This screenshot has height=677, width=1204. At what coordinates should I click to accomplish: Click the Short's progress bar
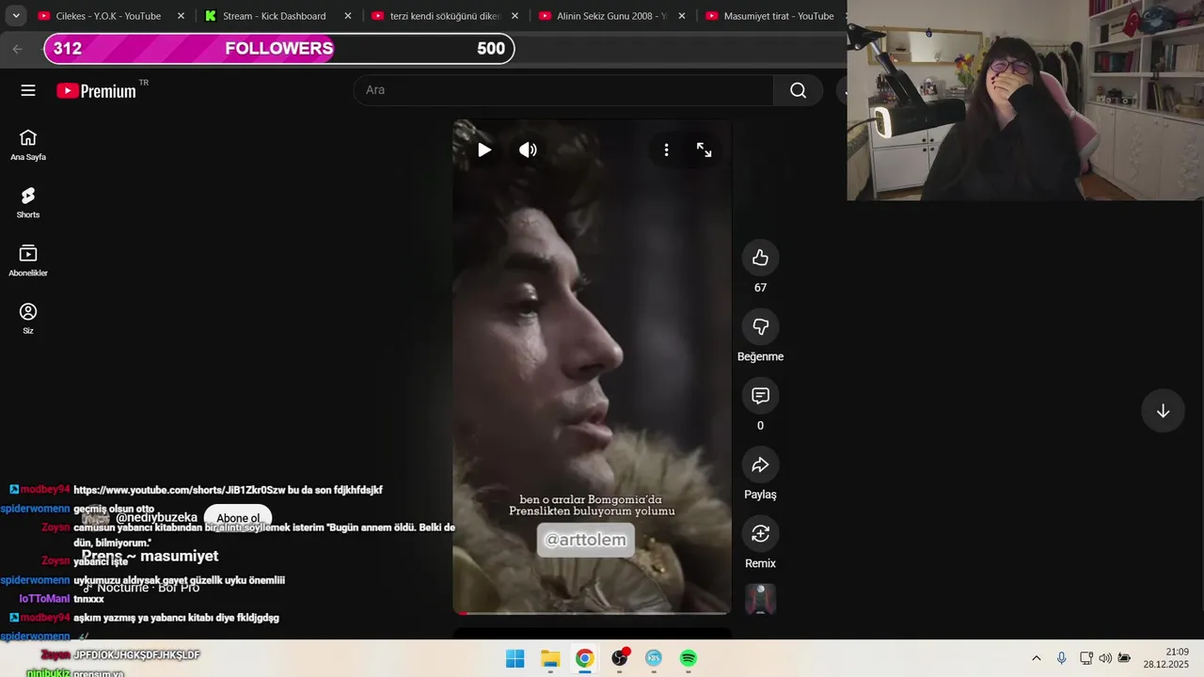pyautogui.click(x=592, y=613)
